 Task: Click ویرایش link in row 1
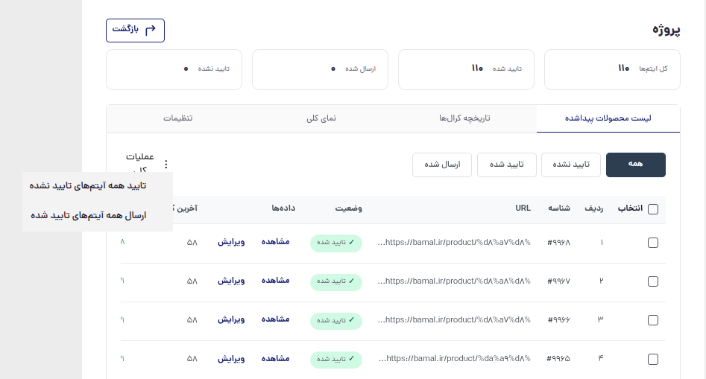click(231, 242)
